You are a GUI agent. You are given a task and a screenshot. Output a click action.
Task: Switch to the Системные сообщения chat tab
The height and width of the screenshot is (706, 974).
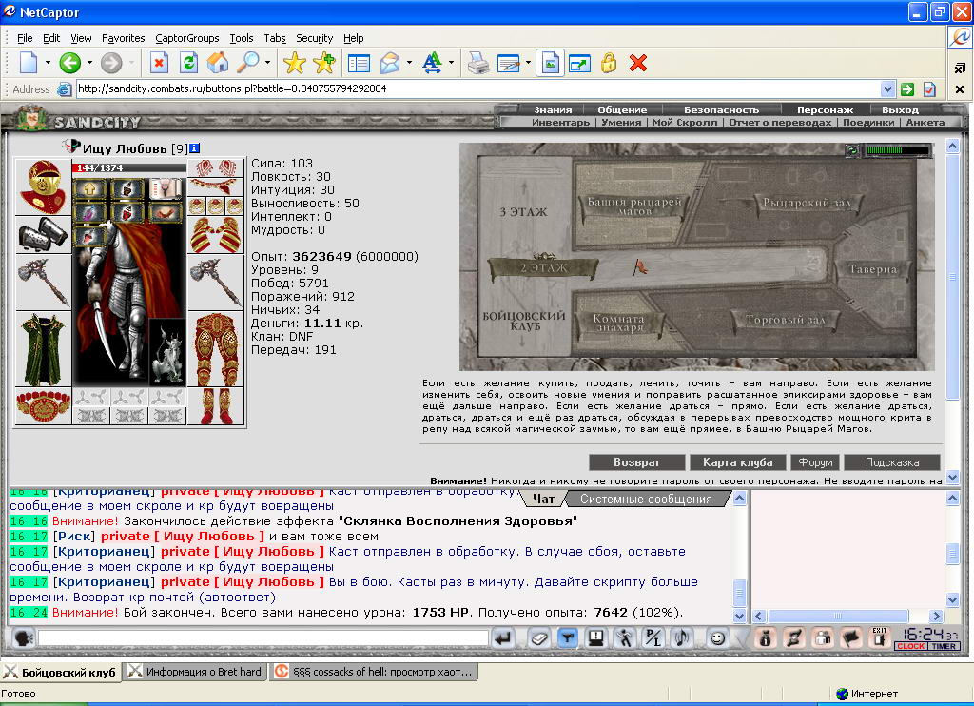(x=646, y=499)
